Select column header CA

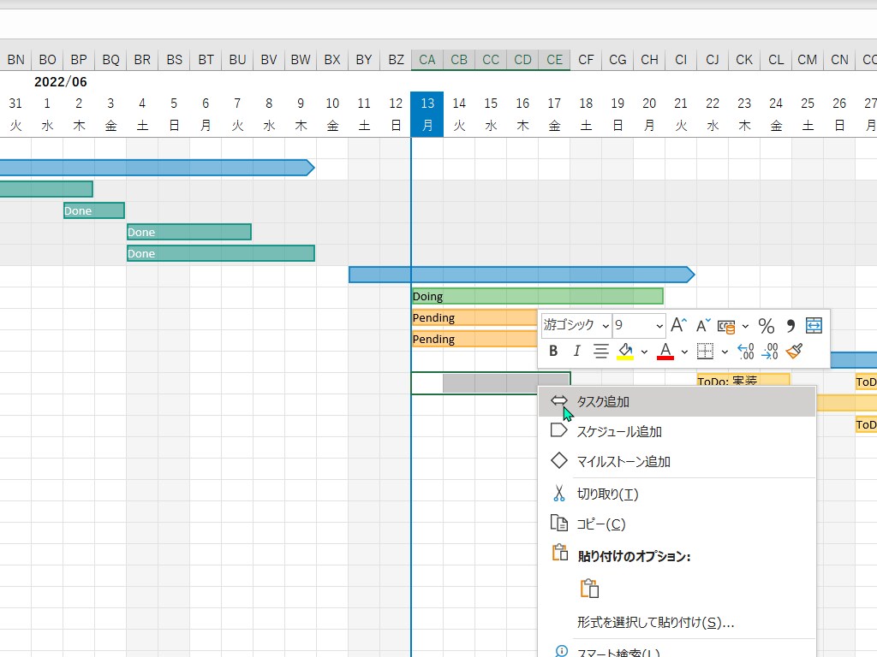[x=427, y=60]
